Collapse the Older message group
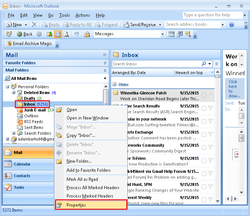This screenshot has width=250, height=216. click(114, 84)
